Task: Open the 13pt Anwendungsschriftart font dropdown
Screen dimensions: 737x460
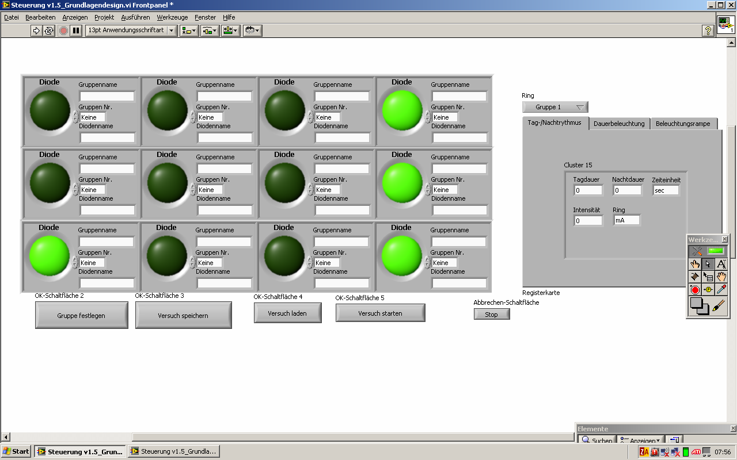Action: (x=131, y=30)
